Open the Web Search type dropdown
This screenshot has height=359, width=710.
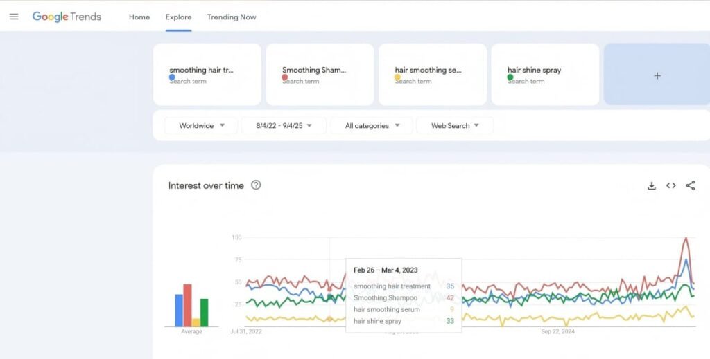point(455,126)
